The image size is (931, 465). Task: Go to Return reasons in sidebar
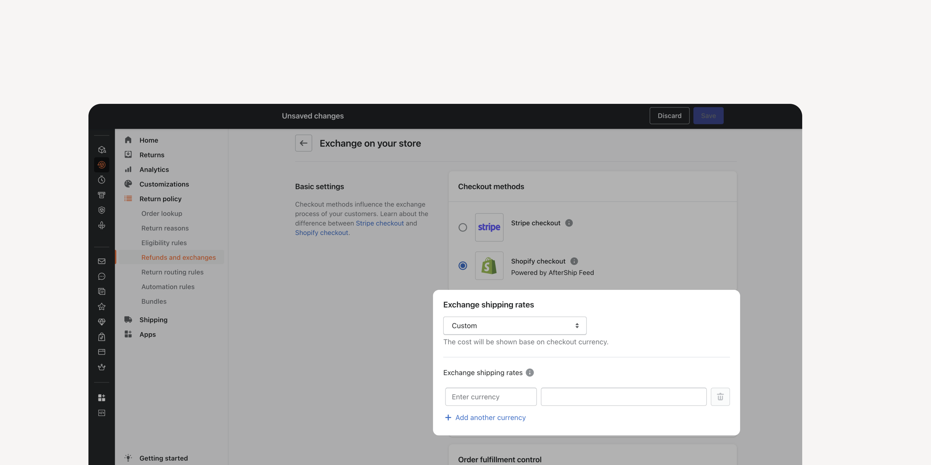coord(165,228)
